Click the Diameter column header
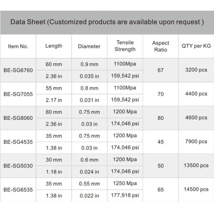The width and height of the screenshot is (214, 214). tap(89, 46)
